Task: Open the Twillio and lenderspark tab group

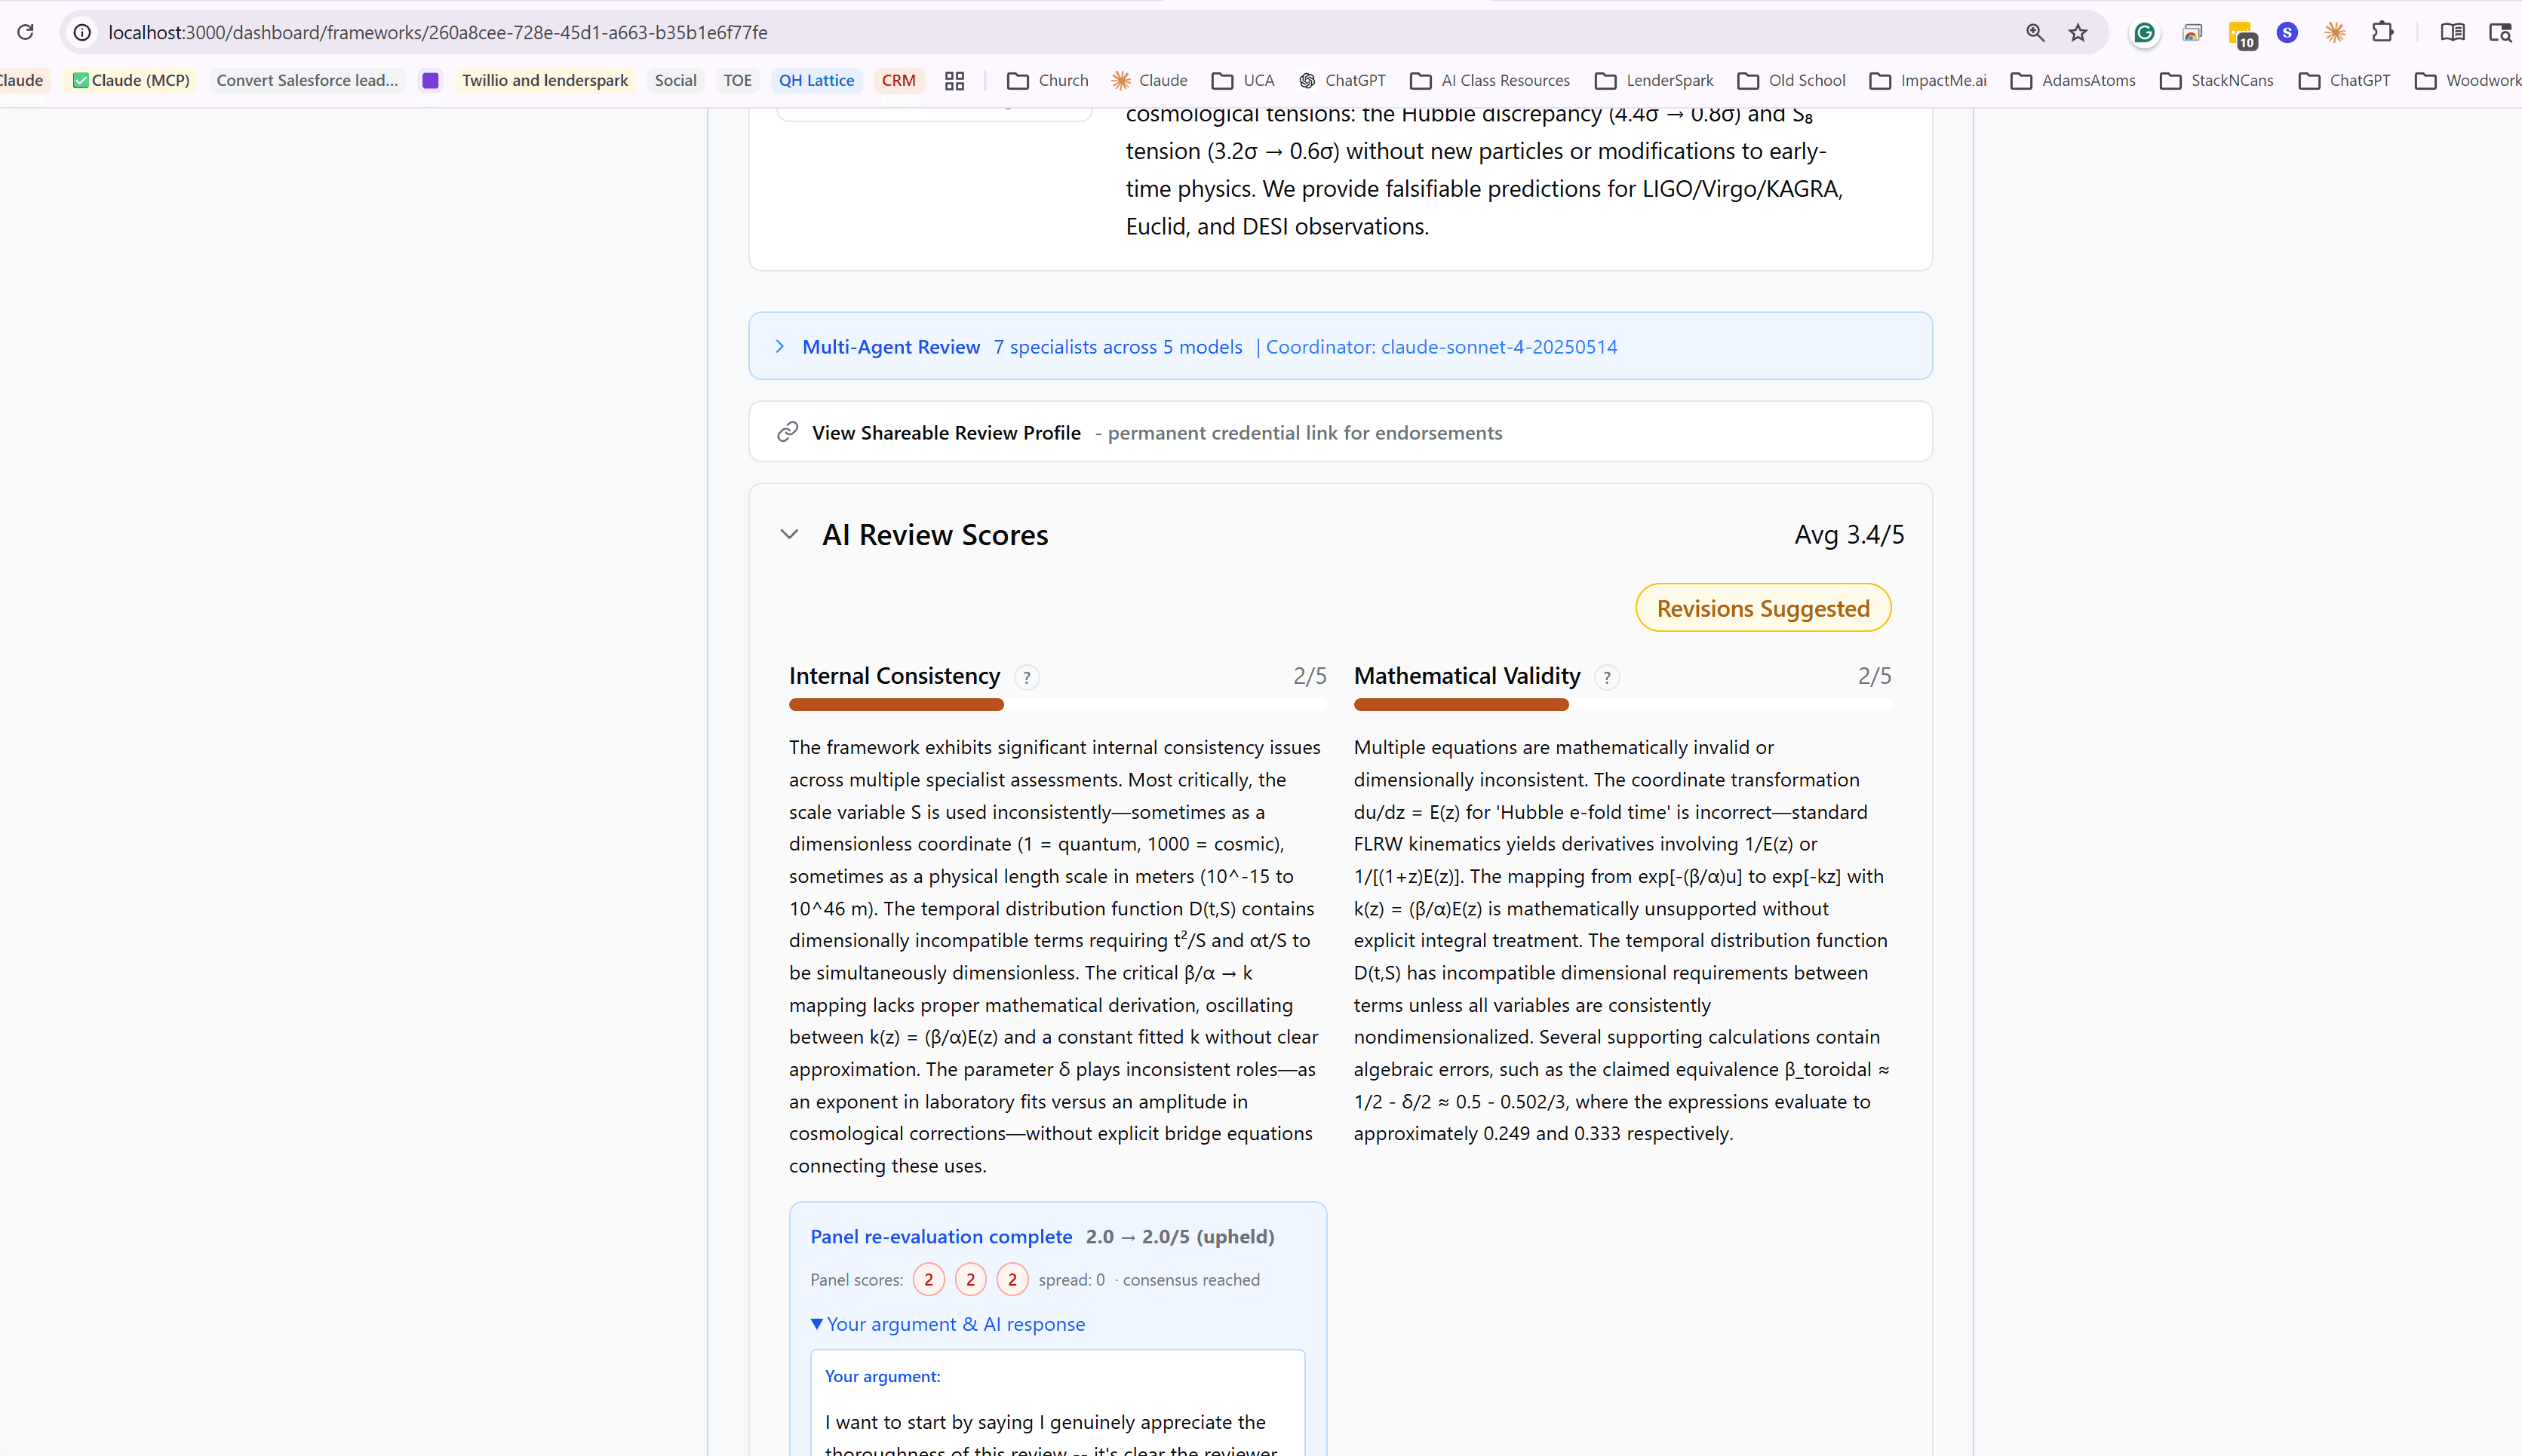Action: (x=544, y=80)
